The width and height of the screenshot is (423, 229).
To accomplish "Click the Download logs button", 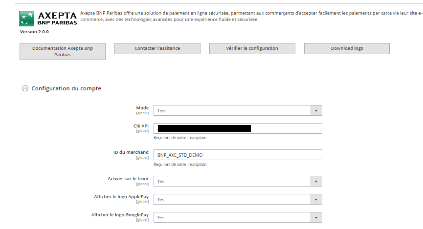I will [x=347, y=48].
